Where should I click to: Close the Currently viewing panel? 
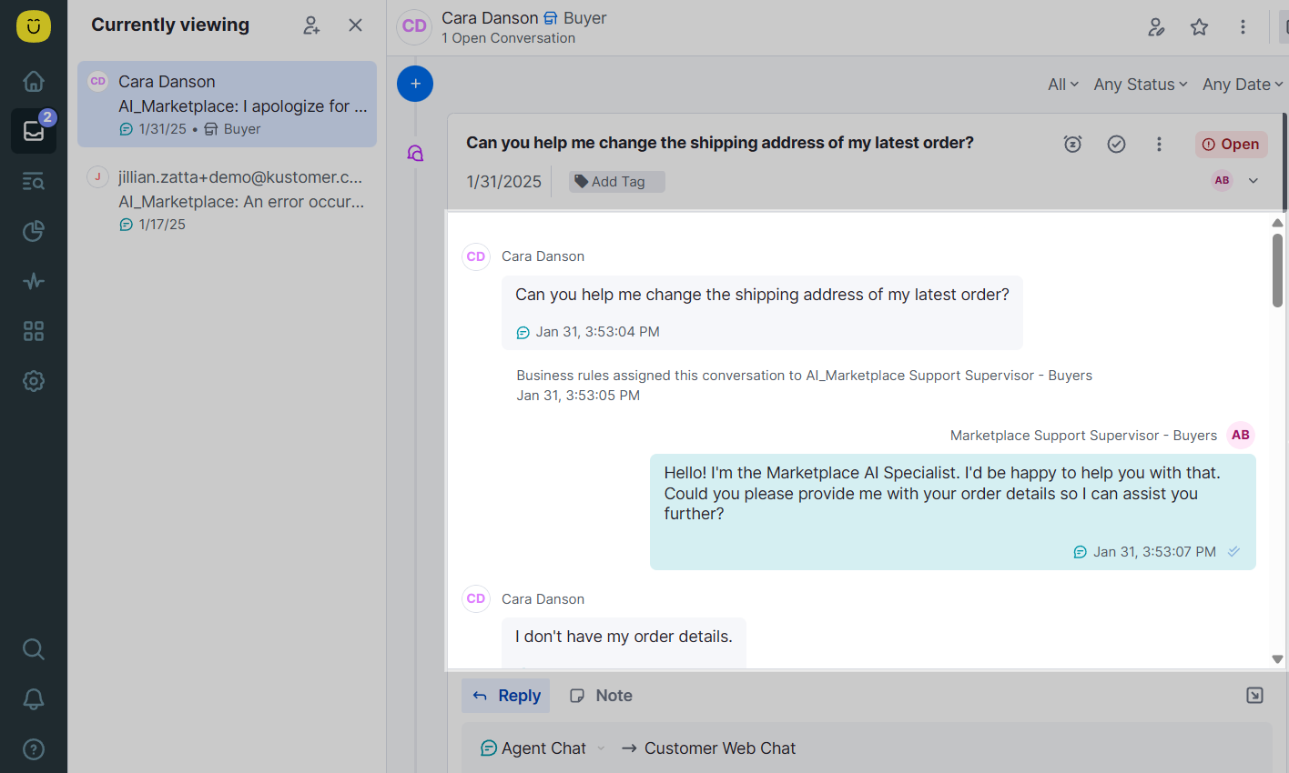356,25
